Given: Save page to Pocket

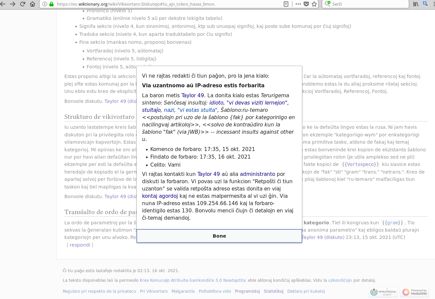Looking at the screenshot, I should 306,4.
